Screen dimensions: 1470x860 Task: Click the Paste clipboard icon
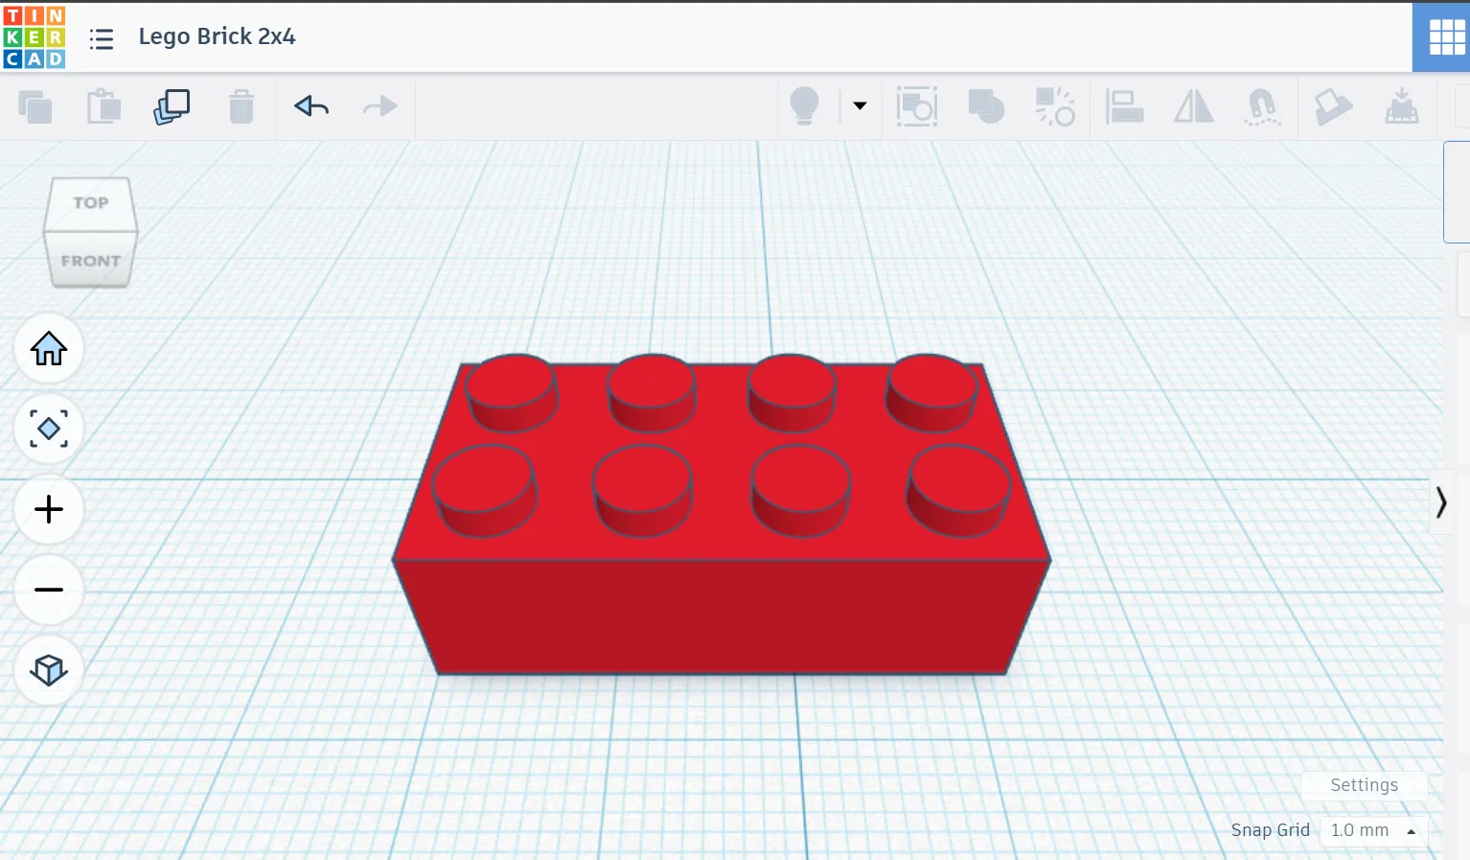coord(103,106)
